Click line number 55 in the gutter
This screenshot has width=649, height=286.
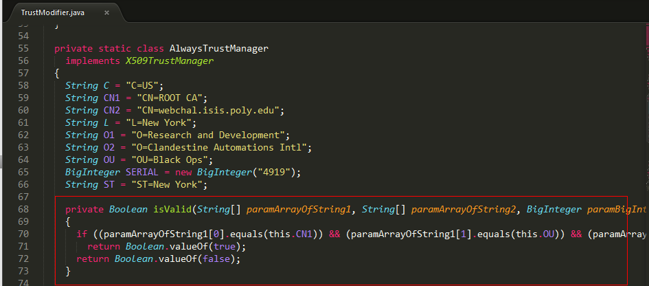point(23,49)
